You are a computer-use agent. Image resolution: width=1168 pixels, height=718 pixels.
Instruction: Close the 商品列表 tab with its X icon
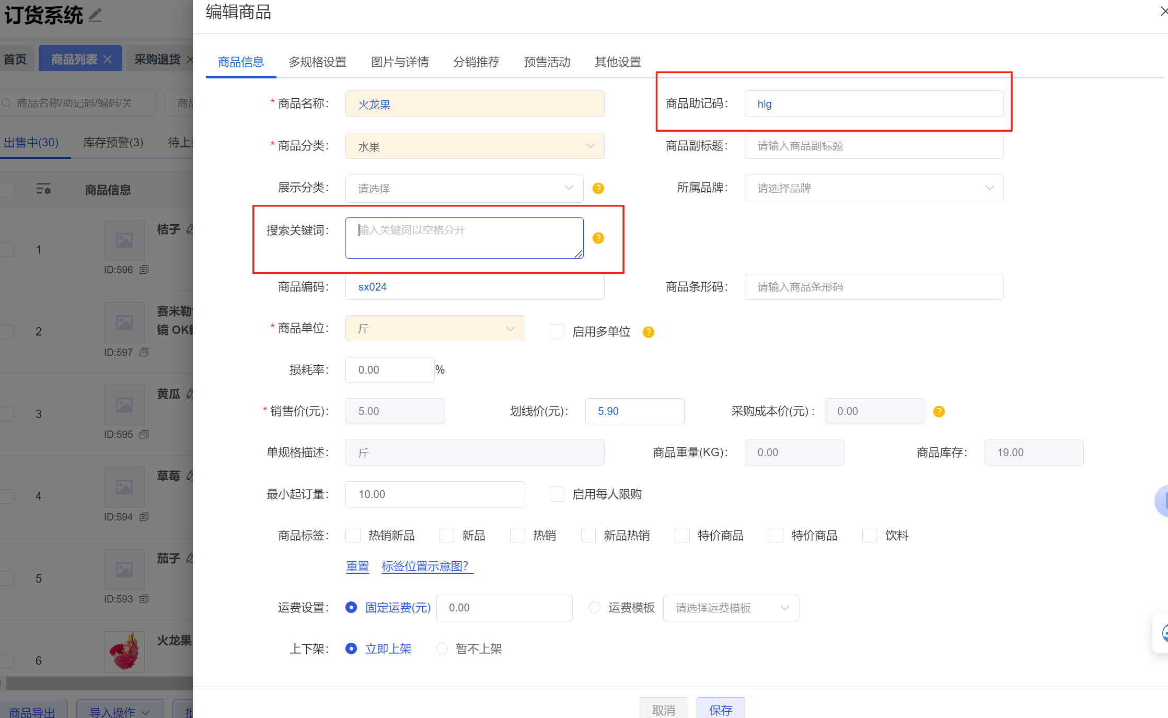108,58
